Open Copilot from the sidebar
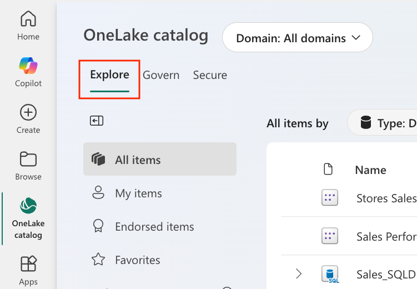Screen dimensions: 417x289 pyautogui.click(x=28, y=72)
